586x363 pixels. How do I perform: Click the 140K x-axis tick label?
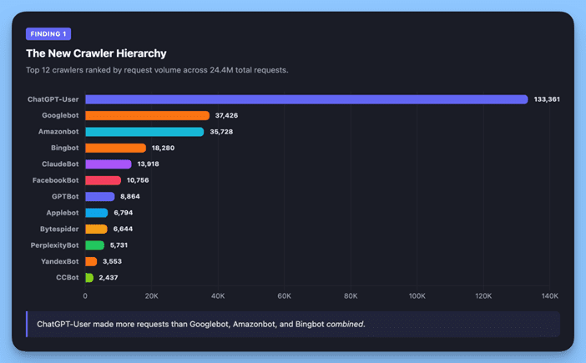[549, 295]
